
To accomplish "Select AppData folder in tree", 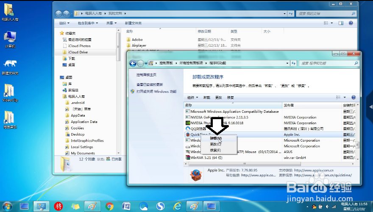I will pyautogui.click(x=78, y=115).
